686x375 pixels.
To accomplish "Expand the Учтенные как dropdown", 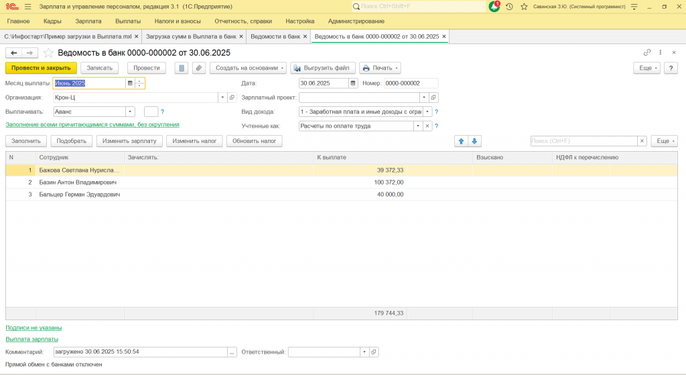I will click(418, 126).
